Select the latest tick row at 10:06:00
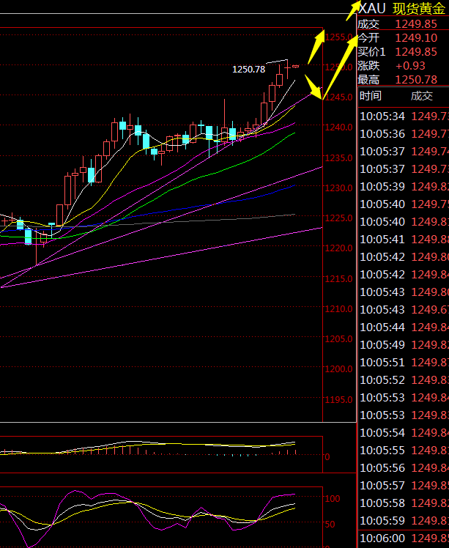This screenshot has height=548, width=449. [404, 538]
